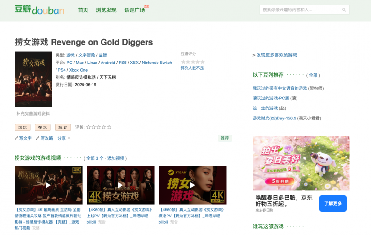
Task: Rate the game one star
Action: (x=89, y=127)
